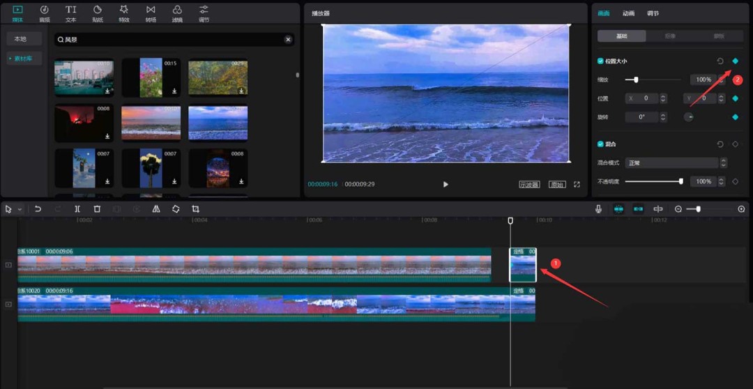Select the crop tool in timeline toolbar

click(x=195, y=209)
